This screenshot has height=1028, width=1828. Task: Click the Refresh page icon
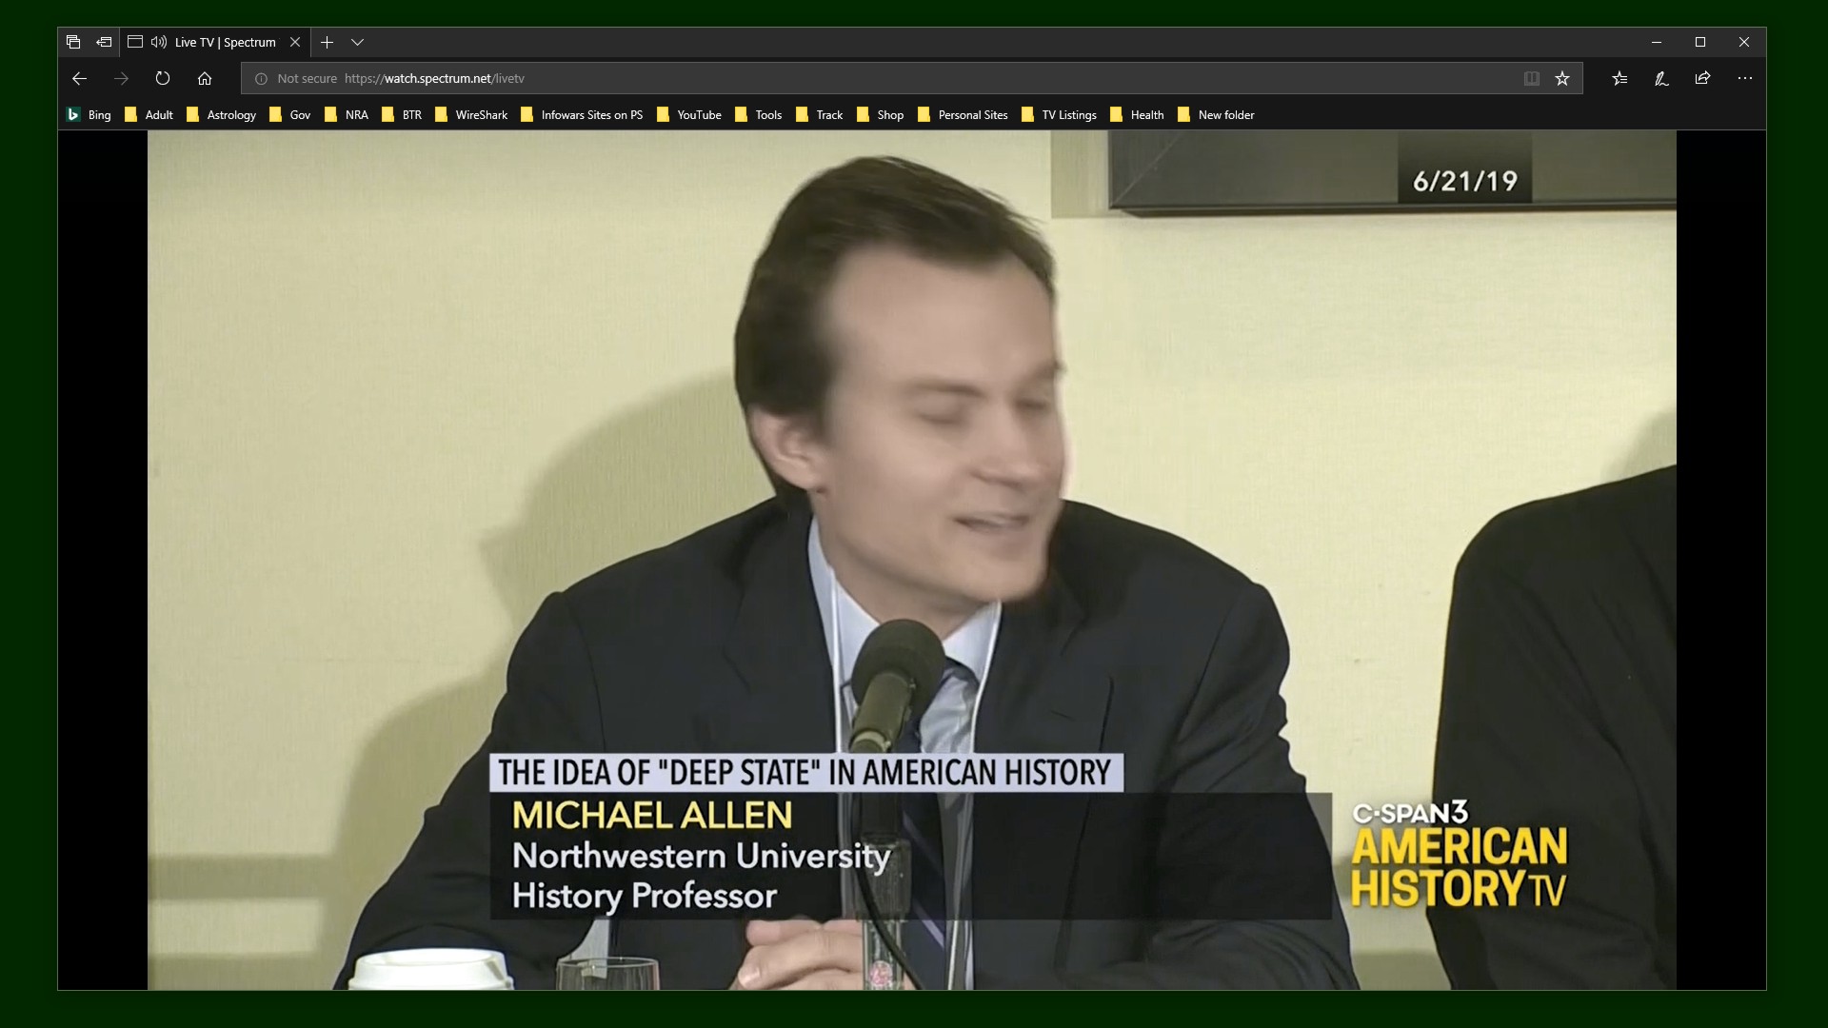[x=163, y=79]
